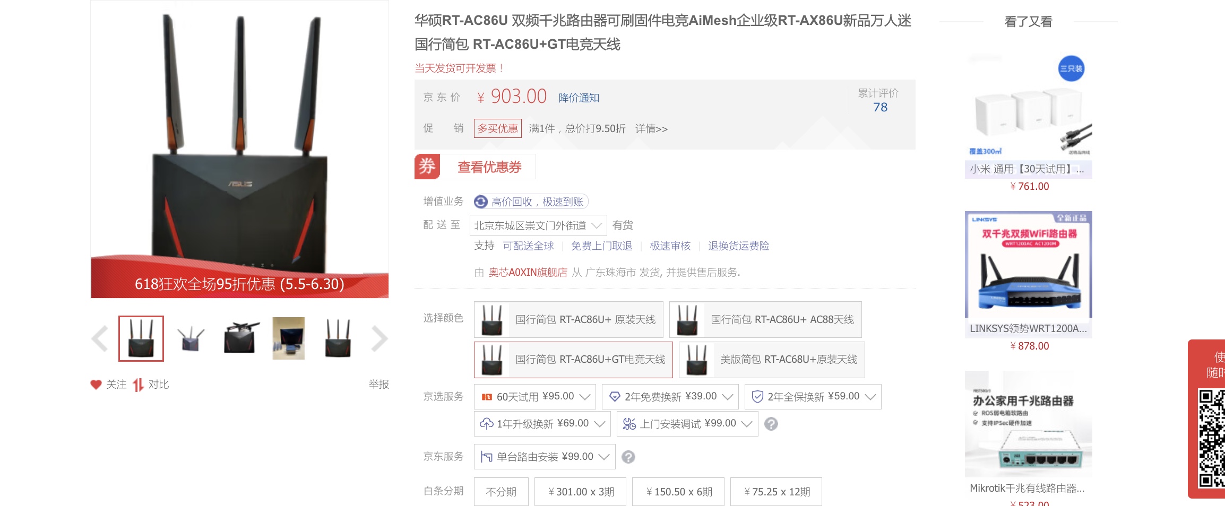
Task: Click the question mark beside 上门安装调试
Action: pyautogui.click(x=770, y=424)
